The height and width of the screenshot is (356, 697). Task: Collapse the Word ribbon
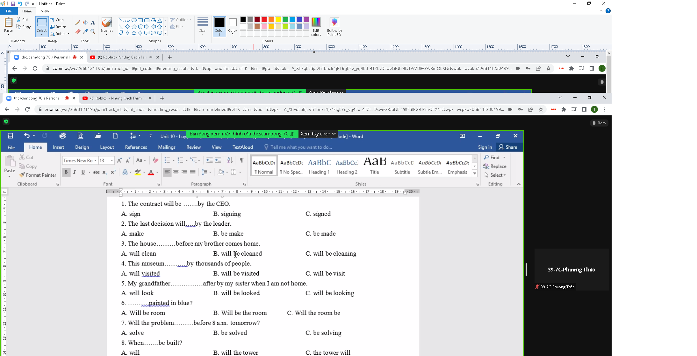click(x=519, y=184)
